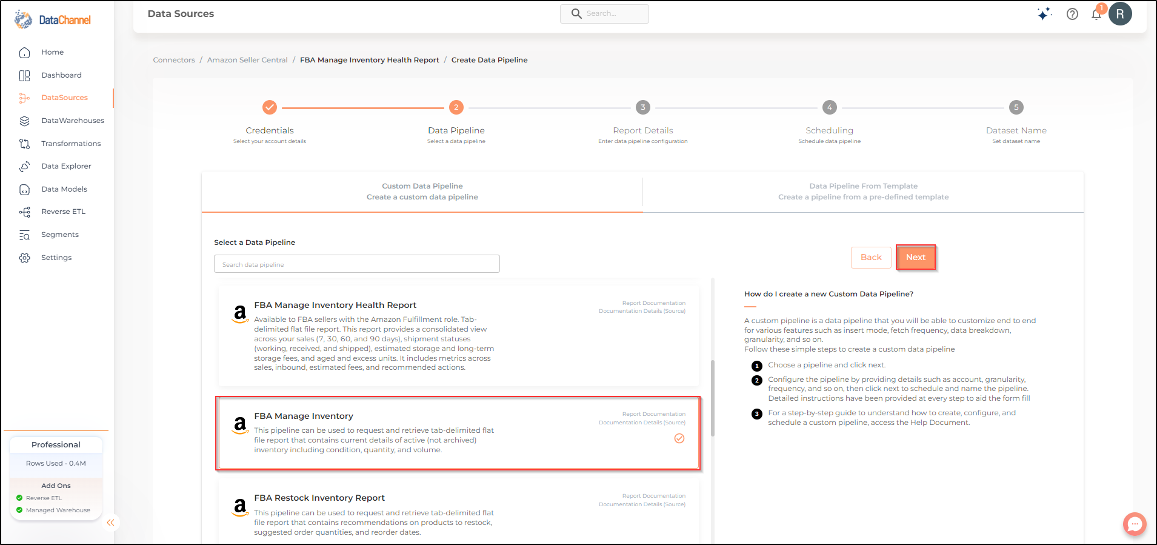Click the DataWarehouses stack icon
Image resolution: width=1157 pixels, height=545 pixels.
(x=24, y=121)
